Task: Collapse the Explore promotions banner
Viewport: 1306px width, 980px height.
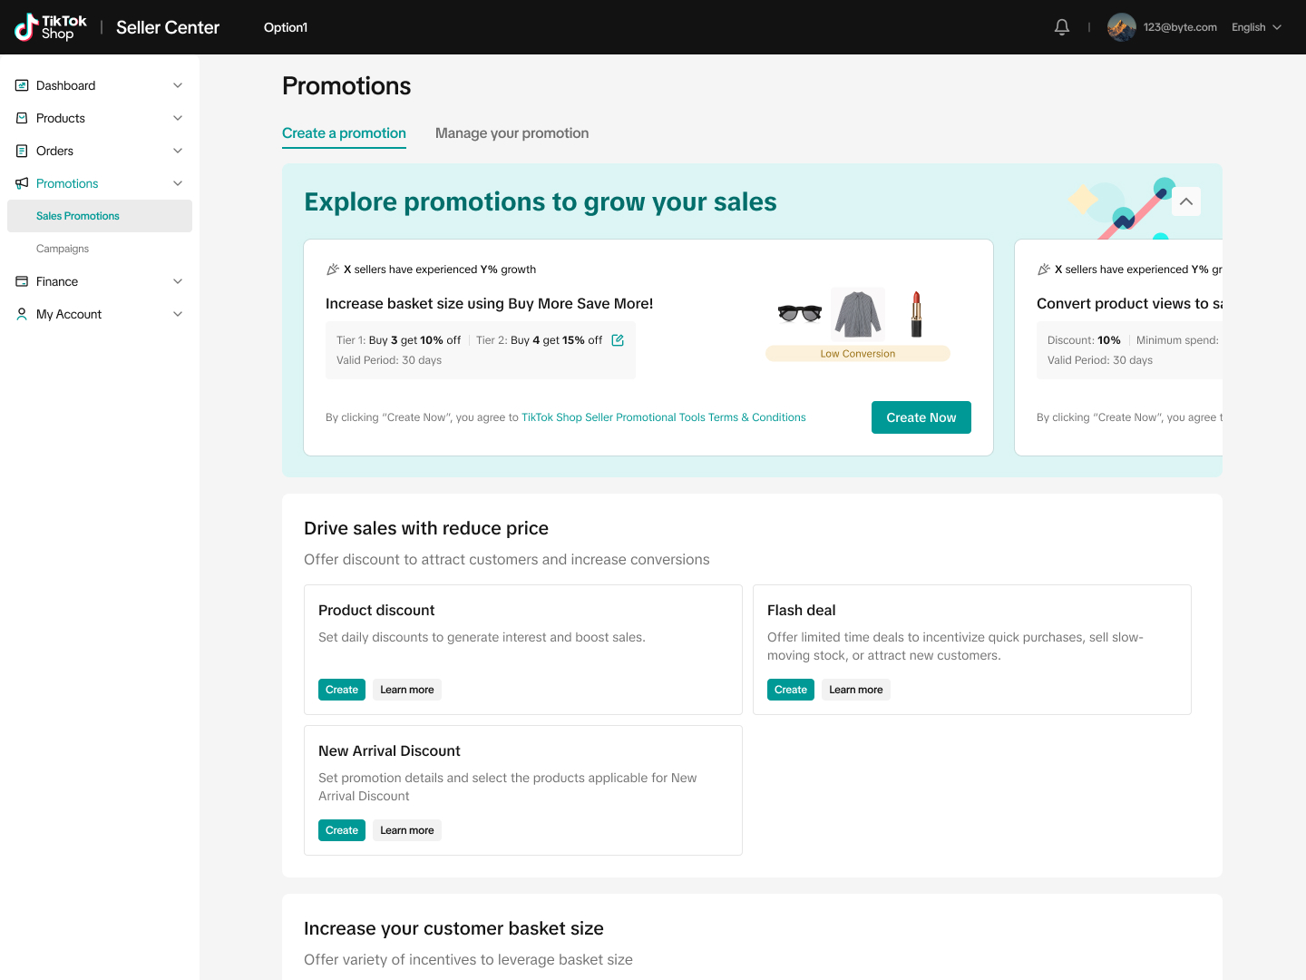Action: click(x=1185, y=201)
